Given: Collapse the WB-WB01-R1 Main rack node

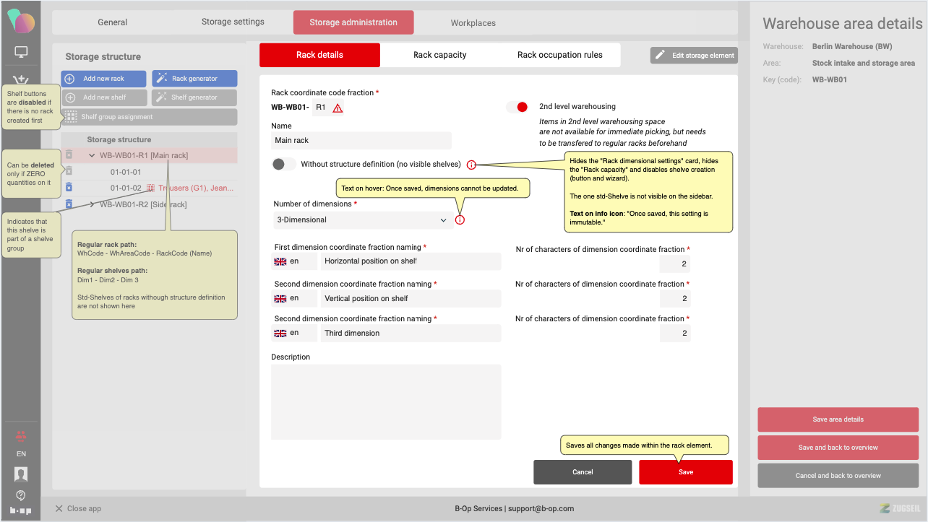Looking at the screenshot, I should pos(92,155).
